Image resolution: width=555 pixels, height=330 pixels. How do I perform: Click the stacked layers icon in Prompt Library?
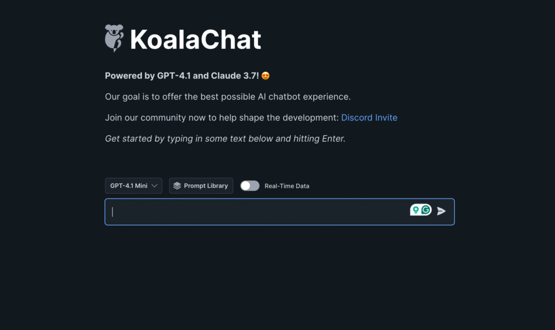(177, 186)
